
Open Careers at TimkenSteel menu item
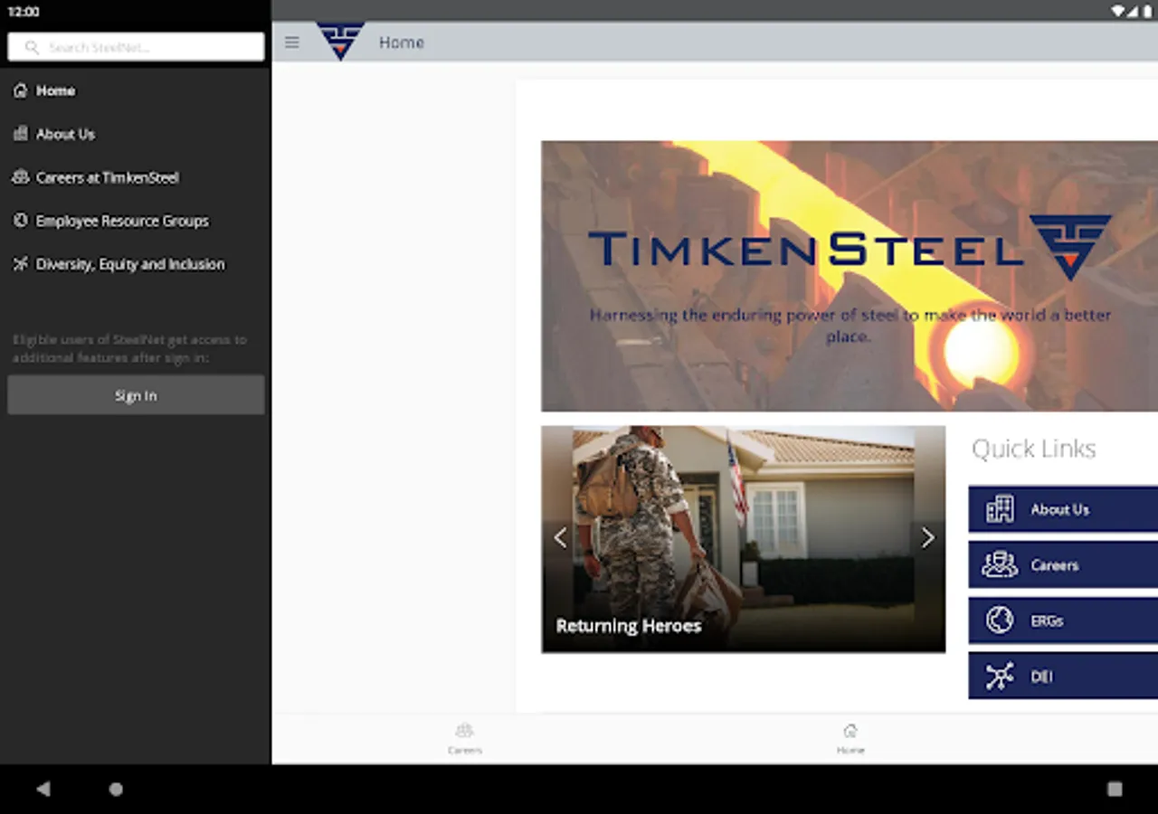(136, 177)
